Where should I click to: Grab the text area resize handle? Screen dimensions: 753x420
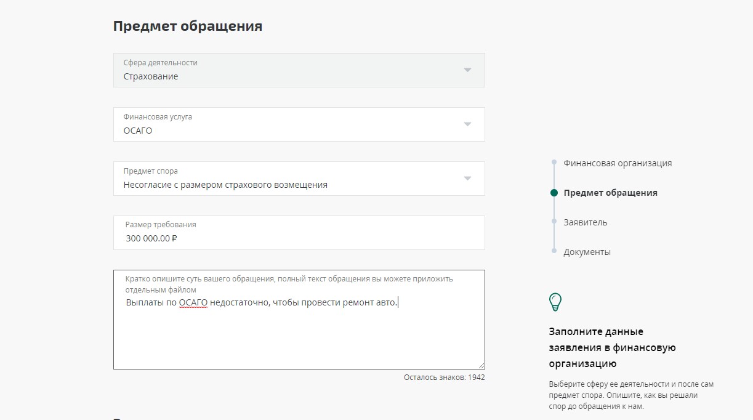pyautogui.click(x=481, y=365)
